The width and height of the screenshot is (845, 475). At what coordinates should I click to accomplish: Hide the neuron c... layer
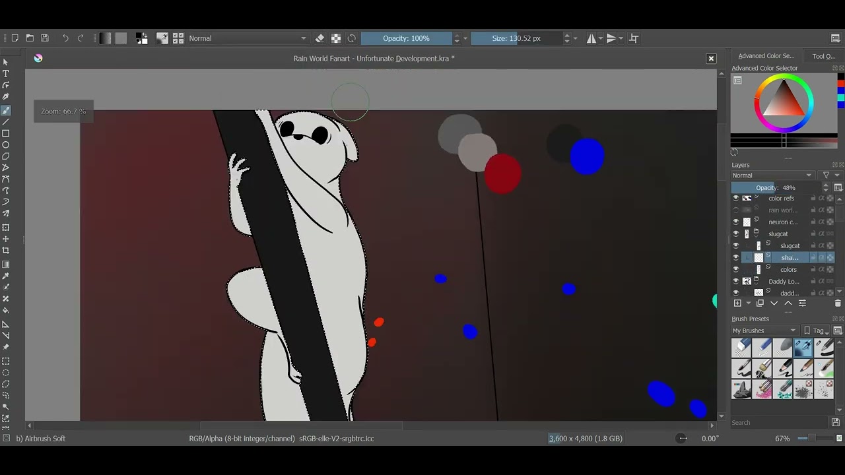coord(736,222)
